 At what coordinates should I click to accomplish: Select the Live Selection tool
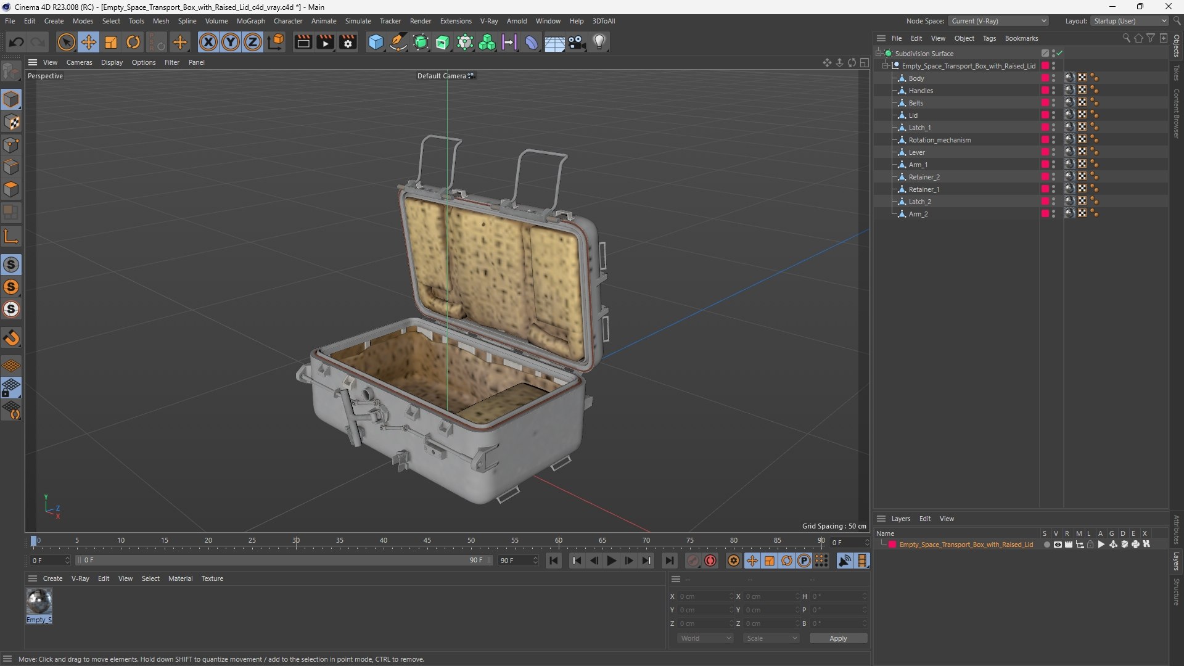[x=66, y=42]
